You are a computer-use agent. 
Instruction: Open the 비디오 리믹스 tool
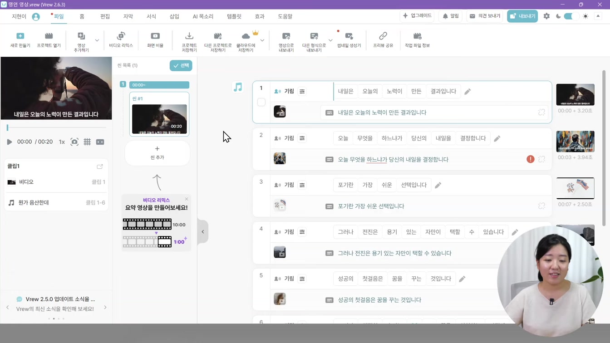[x=121, y=40]
